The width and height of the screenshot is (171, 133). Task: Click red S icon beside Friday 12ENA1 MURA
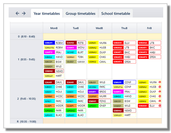point(160,82)
